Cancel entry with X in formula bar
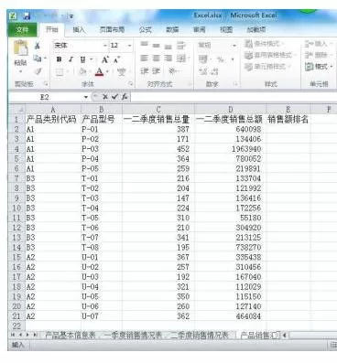 [105, 97]
